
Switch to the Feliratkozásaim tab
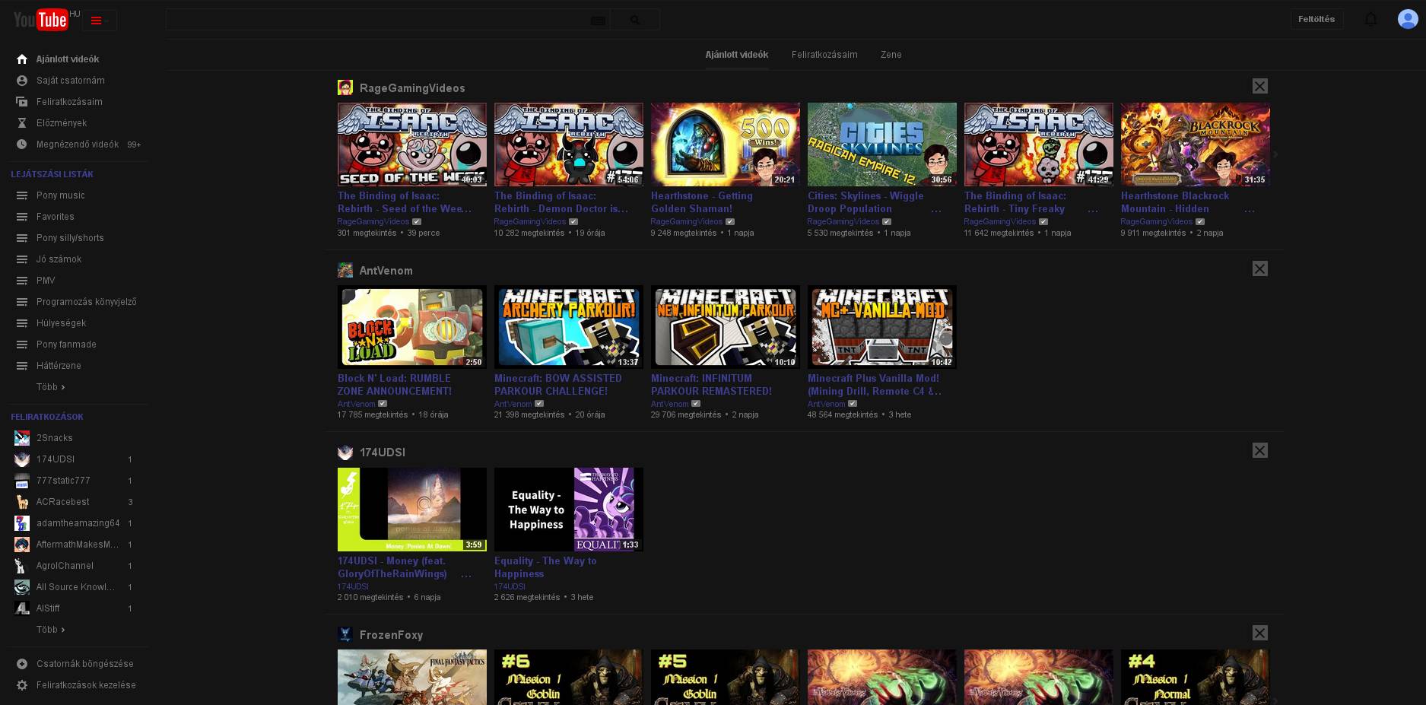tap(824, 55)
